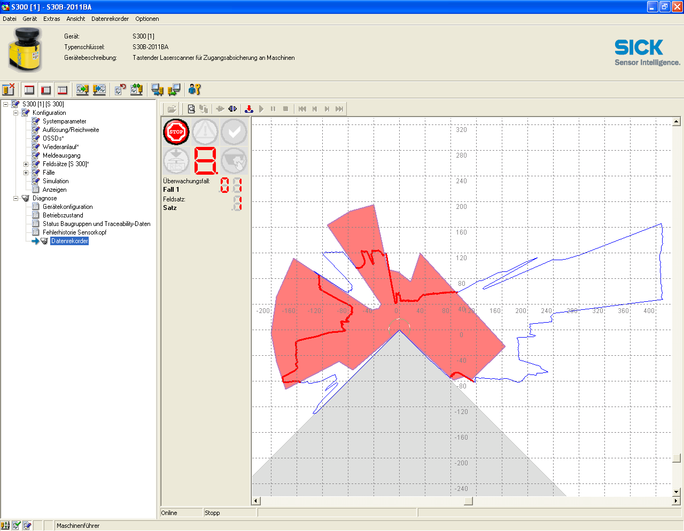Click the plot's vertical scrollbar up arrow

[x=677, y=122]
